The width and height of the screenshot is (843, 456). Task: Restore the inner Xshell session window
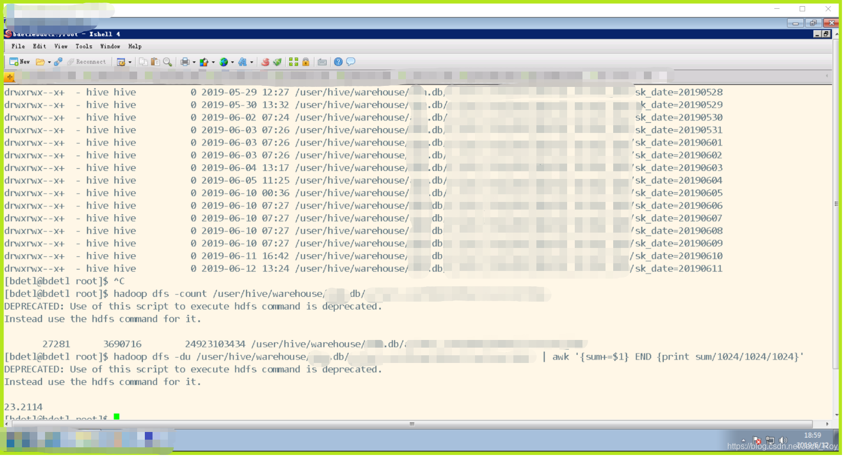point(826,34)
